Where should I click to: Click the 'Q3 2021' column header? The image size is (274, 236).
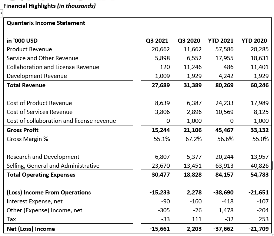157,40
